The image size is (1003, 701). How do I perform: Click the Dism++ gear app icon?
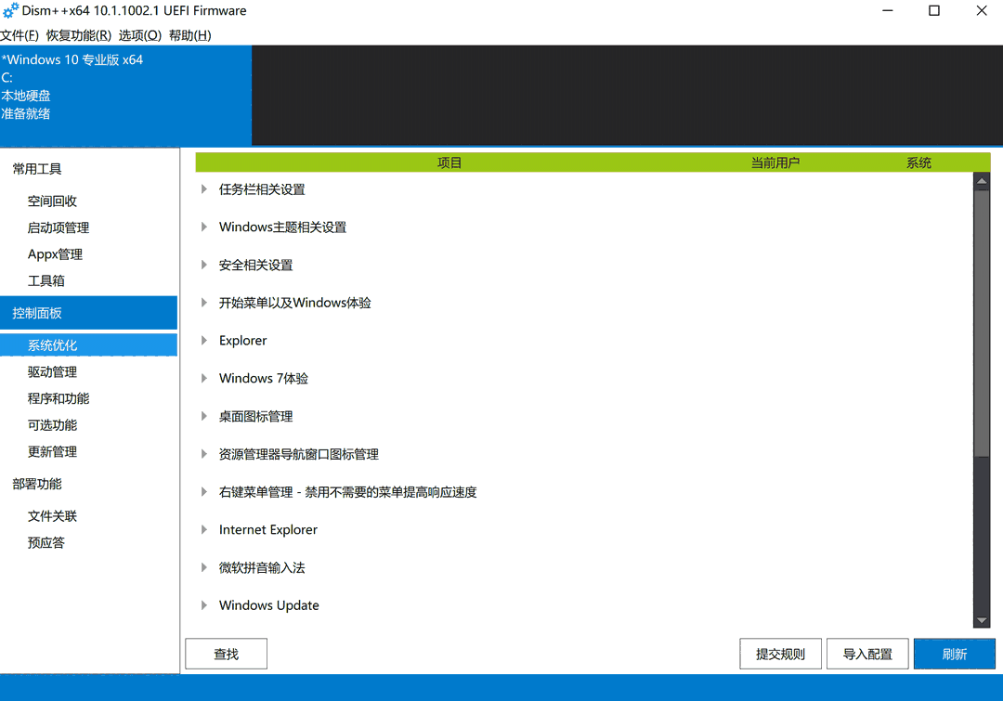(10, 10)
